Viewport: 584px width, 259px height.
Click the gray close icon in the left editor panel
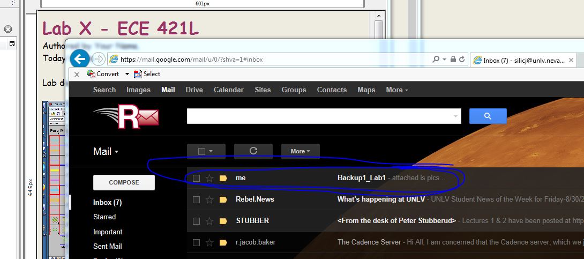8,29
